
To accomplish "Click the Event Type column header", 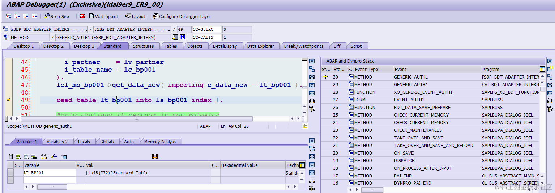I will point(373,69).
